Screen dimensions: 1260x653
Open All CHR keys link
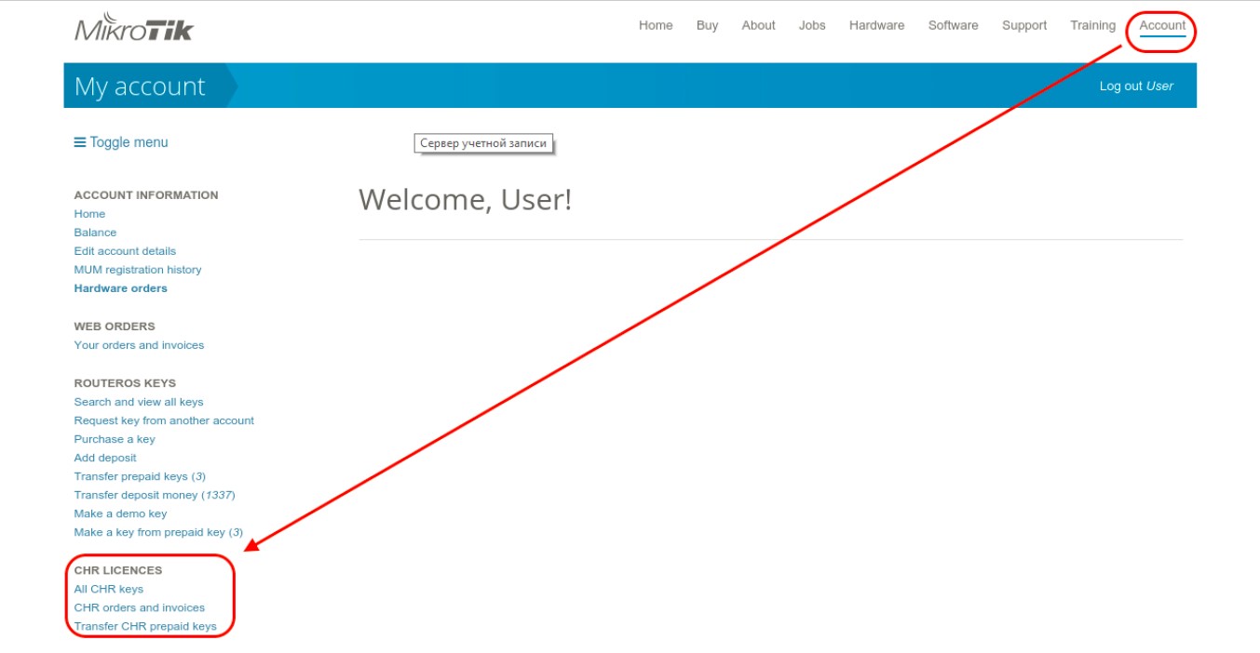tap(109, 589)
